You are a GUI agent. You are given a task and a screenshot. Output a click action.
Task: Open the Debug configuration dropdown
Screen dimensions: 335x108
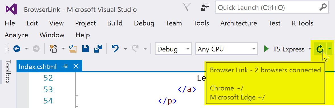[x=173, y=49]
